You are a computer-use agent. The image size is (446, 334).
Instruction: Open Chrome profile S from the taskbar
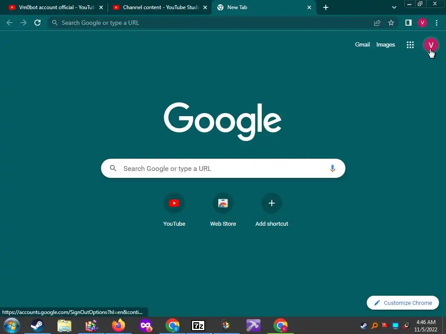click(x=172, y=325)
